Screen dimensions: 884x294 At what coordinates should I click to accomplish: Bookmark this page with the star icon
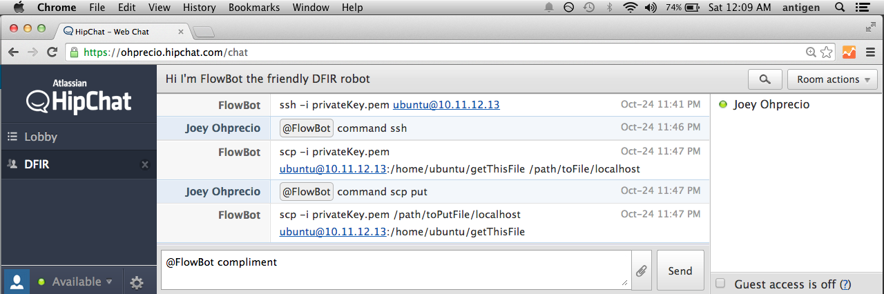click(827, 52)
